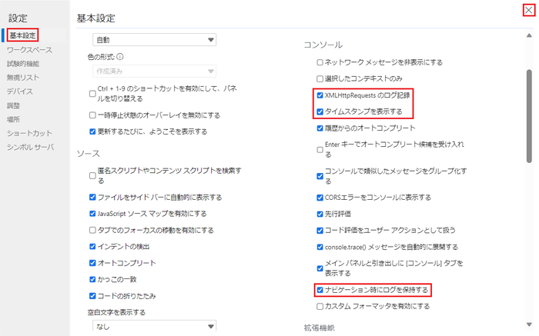Enable カスタム フォーマッタを有効にする checkbox
Viewport: 539px width, 336px height.
point(320,306)
